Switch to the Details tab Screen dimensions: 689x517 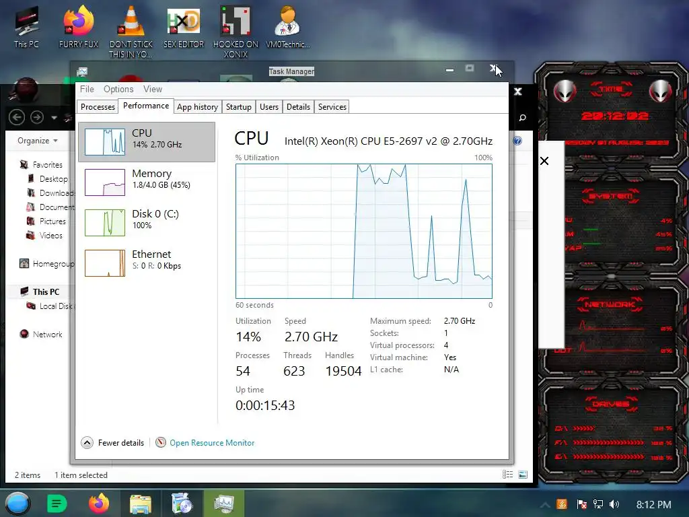tap(298, 107)
